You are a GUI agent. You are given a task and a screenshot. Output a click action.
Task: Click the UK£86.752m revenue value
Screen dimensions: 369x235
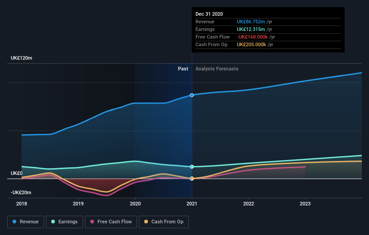coord(251,22)
